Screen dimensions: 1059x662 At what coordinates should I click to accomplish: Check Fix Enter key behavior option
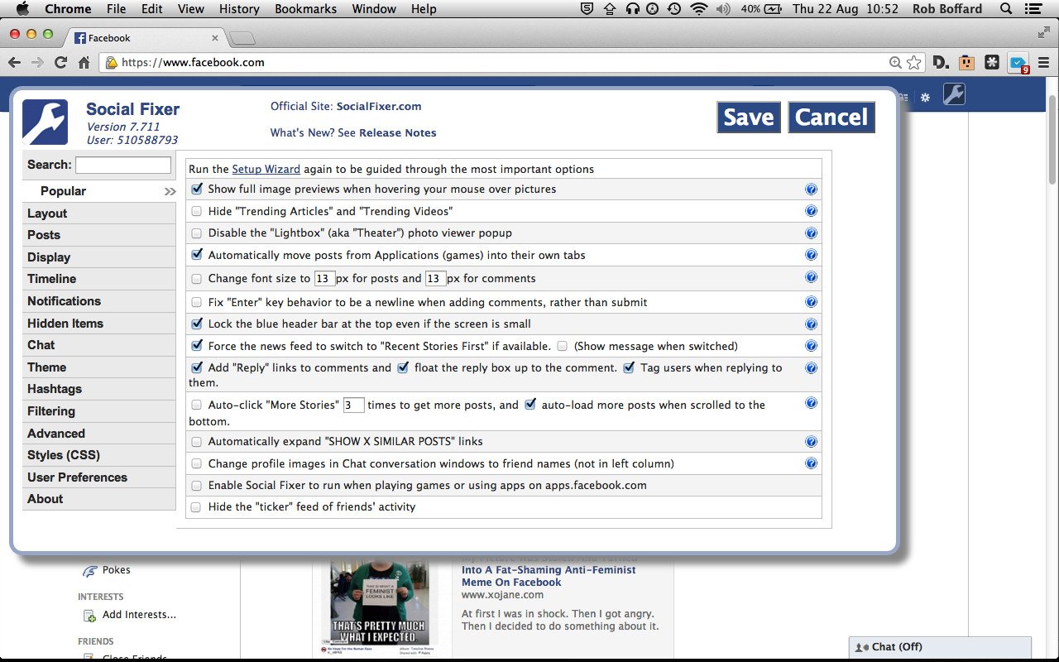click(x=197, y=302)
